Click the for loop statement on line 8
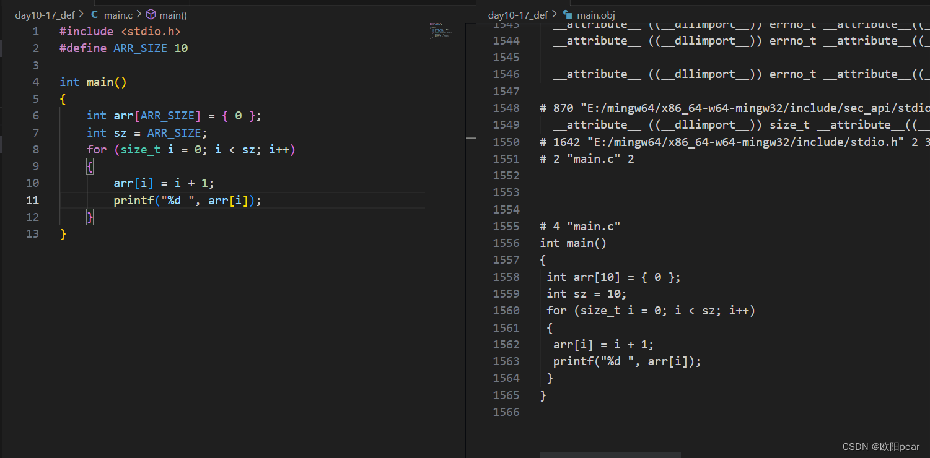This screenshot has height=458, width=930. (191, 149)
